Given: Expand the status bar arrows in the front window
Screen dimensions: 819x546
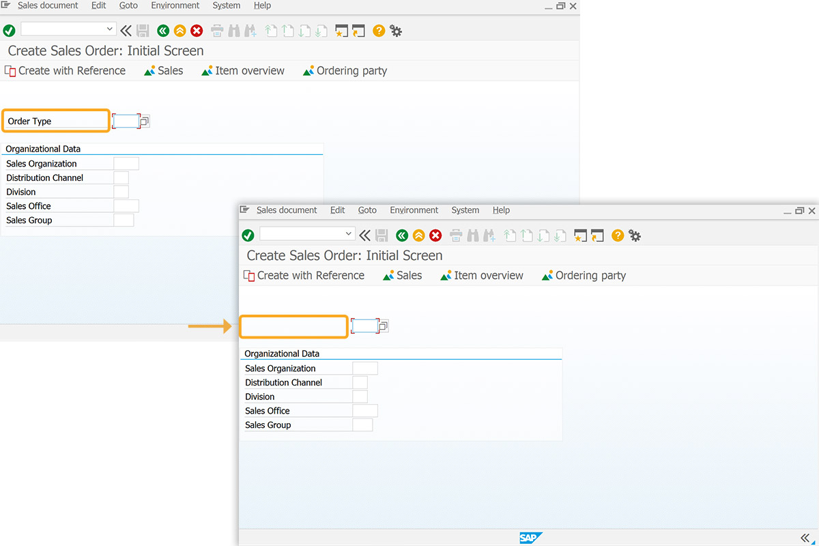Looking at the screenshot, I should pyautogui.click(x=805, y=538).
